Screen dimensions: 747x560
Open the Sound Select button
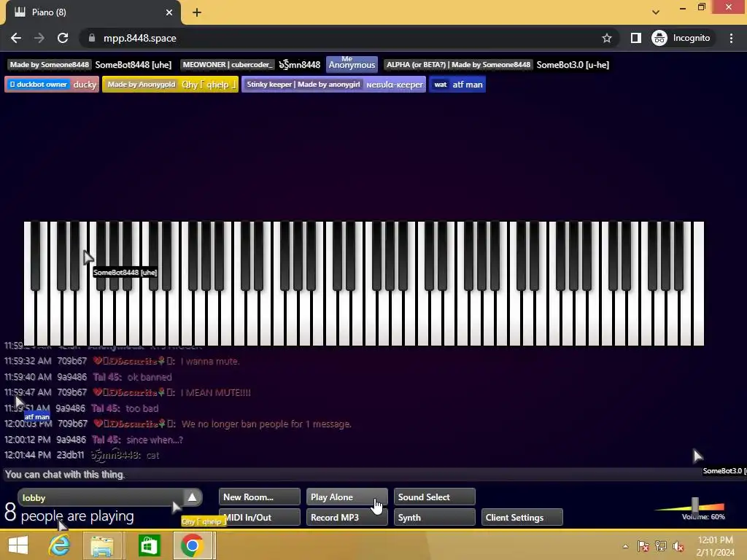(435, 497)
